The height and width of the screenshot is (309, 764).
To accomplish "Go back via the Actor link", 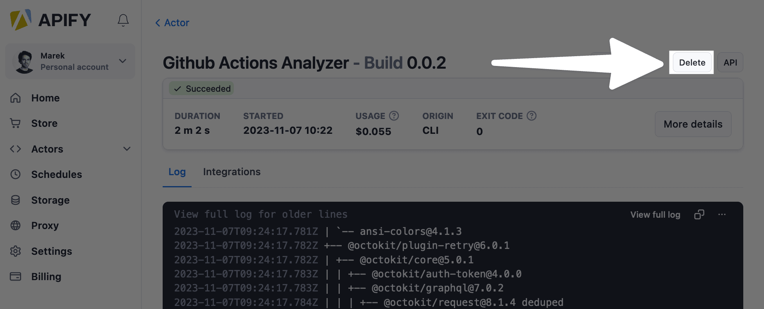I will pyautogui.click(x=172, y=23).
